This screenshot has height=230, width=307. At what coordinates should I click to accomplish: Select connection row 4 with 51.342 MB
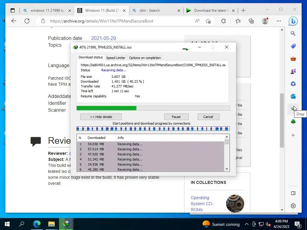click(151, 159)
